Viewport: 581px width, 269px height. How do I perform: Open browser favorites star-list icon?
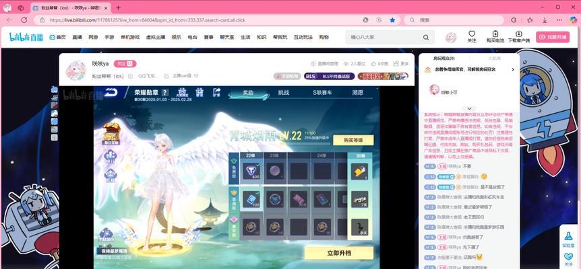click(x=530, y=20)
